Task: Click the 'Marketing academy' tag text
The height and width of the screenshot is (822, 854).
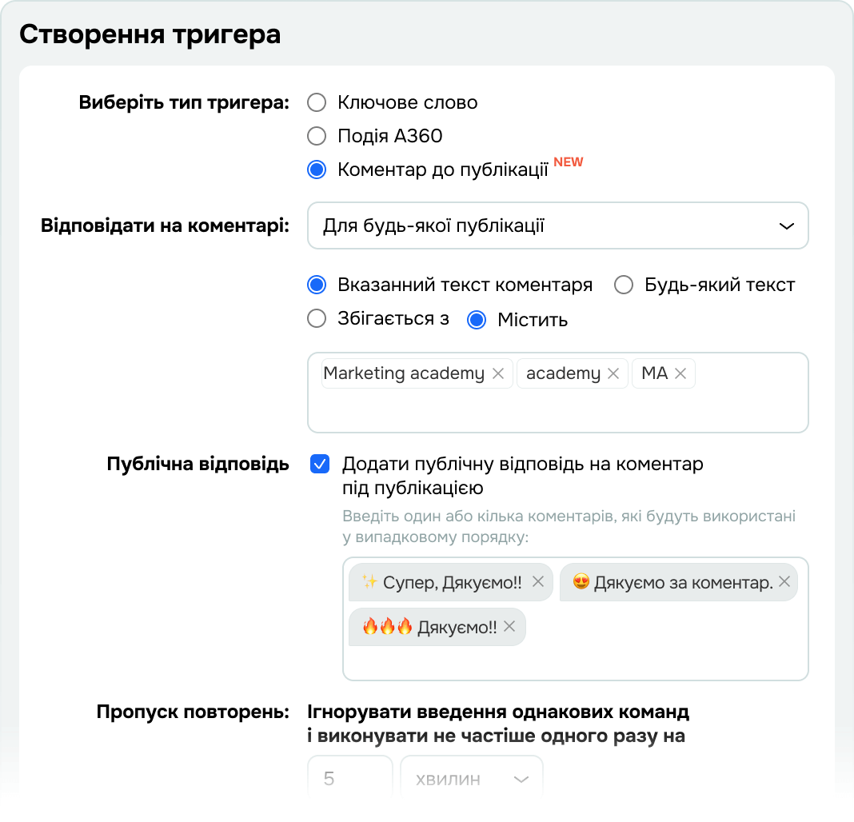Action: pos(404,373)
